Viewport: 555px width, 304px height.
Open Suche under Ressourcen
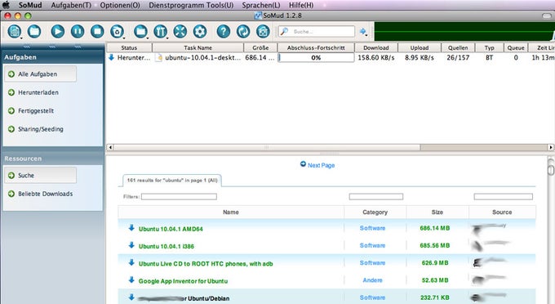[x=40, y=176]
